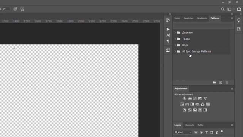This screenshot has width=243, height=137.
Task: Toggle filter for shape layers
Action: point(212,132)
